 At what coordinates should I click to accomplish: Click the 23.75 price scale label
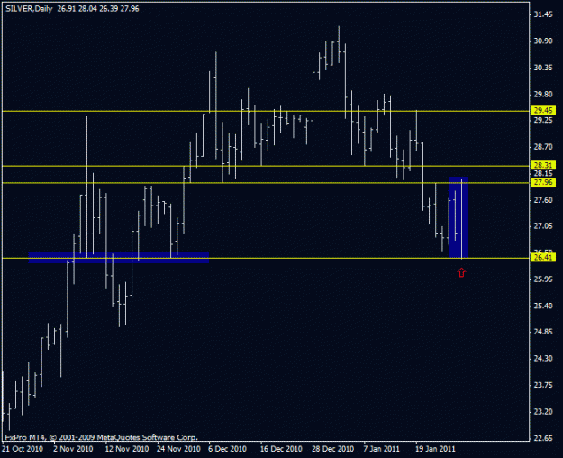coord(543,385)
